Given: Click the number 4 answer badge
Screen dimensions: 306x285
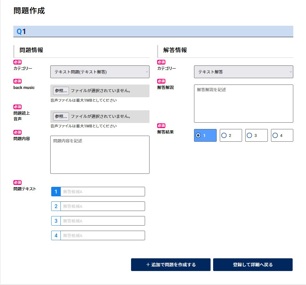Looking at the screenshot, I should [x=56, y=235].
